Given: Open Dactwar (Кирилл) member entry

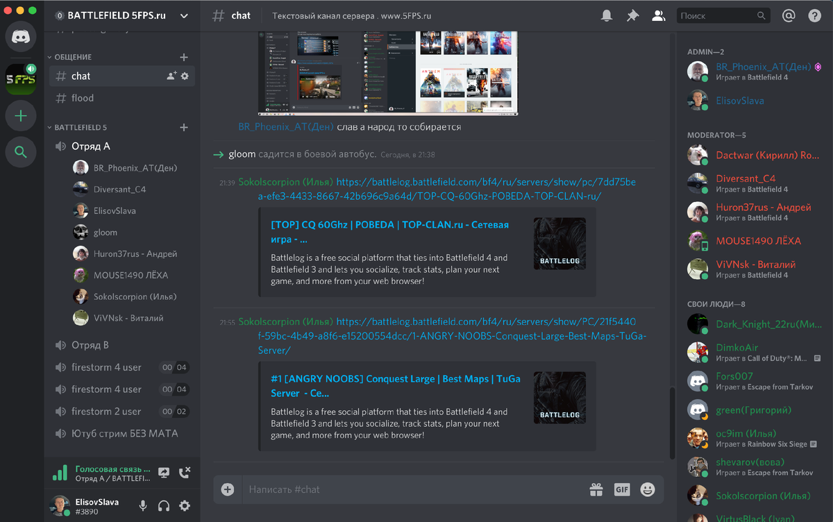Looking at the screenshot, I should click(x=755, y=155).
